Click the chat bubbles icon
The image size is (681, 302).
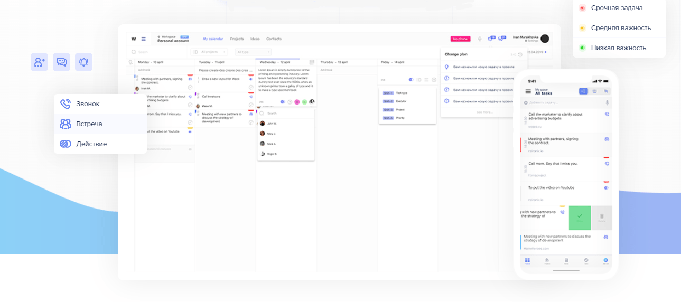tap(61, 62)
